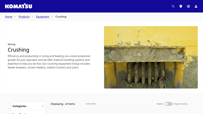Open the user account icon
This screenshot has width=203, height=114.
pos(196,6)
